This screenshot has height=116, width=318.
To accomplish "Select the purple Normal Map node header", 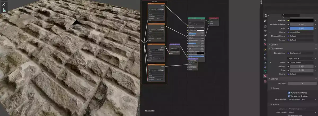I will tap(175, 44).
